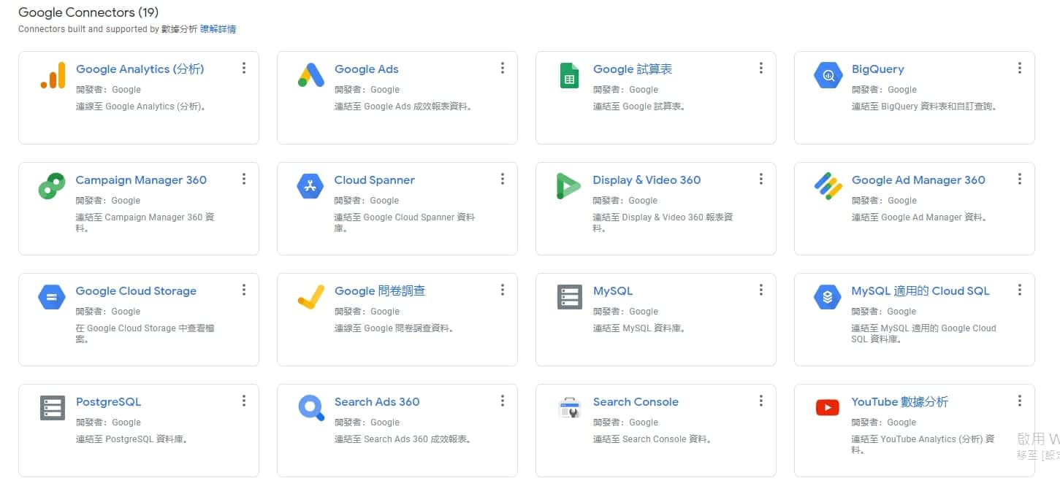Click description 連結至 BigQuery 資料表和自訂查詢。

pyautogui.click(x=925, y=107)
